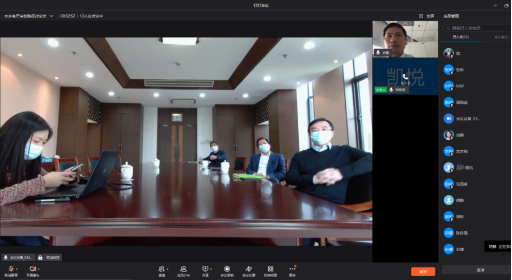Open the 邀请 invite icon in toolbar
Image resolution: width=512 pixels, height=280 pixels.
162,269
